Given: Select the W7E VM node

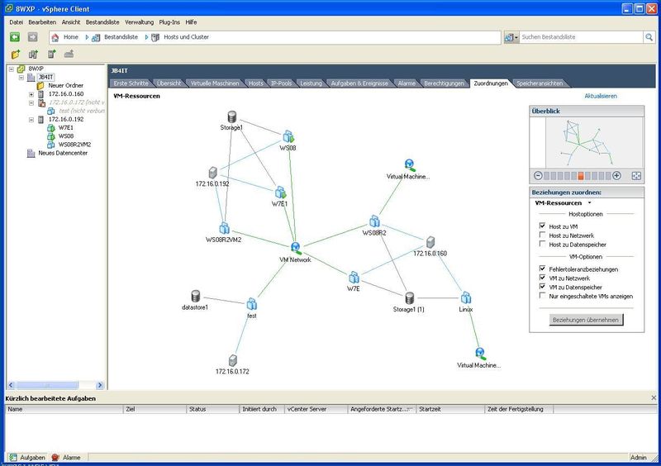Looking at the screenshot, I should click(354, 277).
